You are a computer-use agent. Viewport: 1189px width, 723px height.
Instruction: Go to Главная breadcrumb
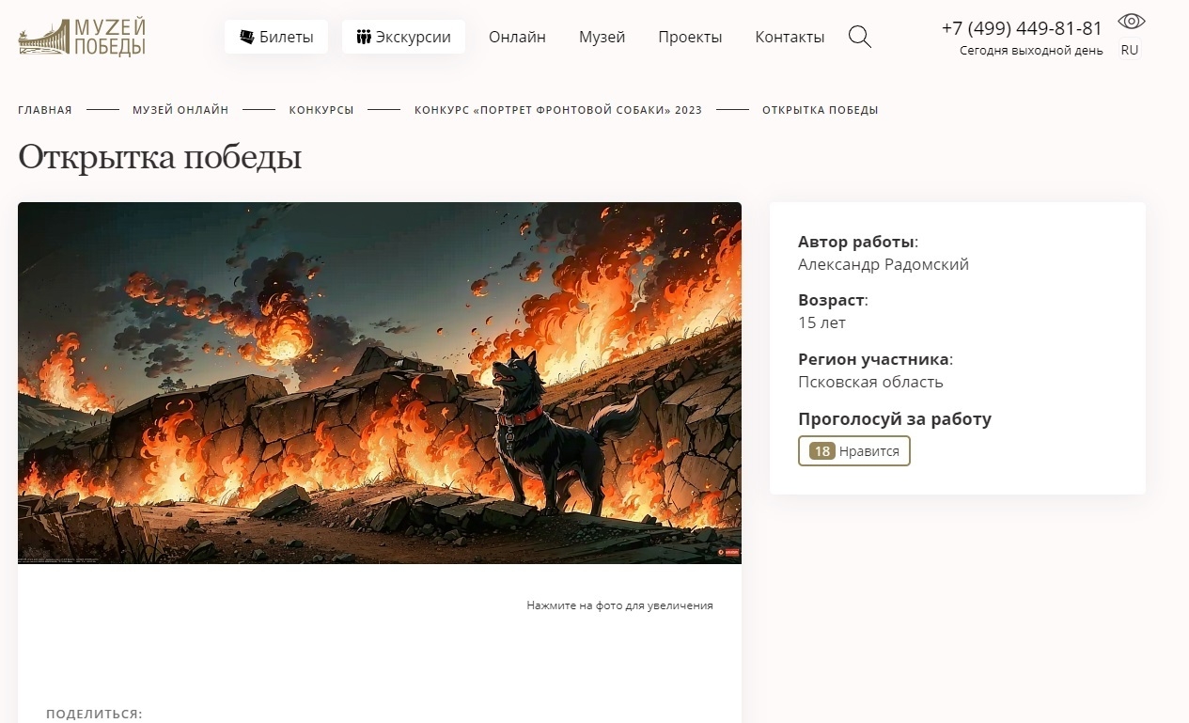(x=45, y=110)
